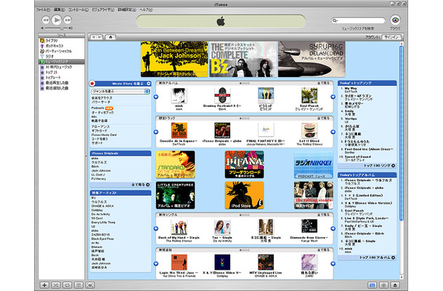
Task: Select the トップレート smart playlist
Action: tap(62, 77)
